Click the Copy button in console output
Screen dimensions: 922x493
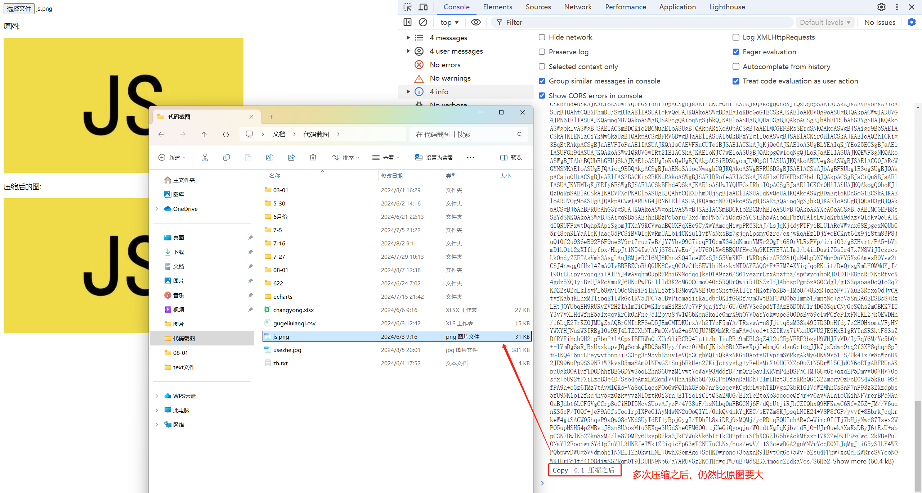click(560, 470)
